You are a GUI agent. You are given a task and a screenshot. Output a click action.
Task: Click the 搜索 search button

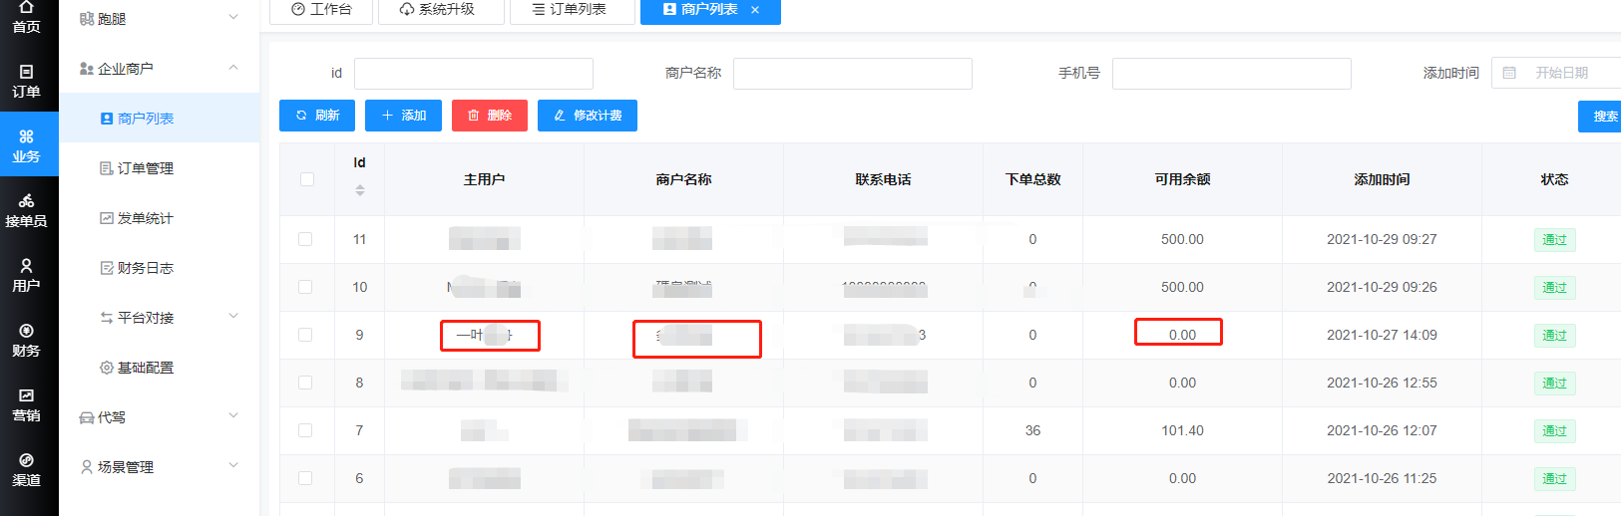[x=1600, y=117]
